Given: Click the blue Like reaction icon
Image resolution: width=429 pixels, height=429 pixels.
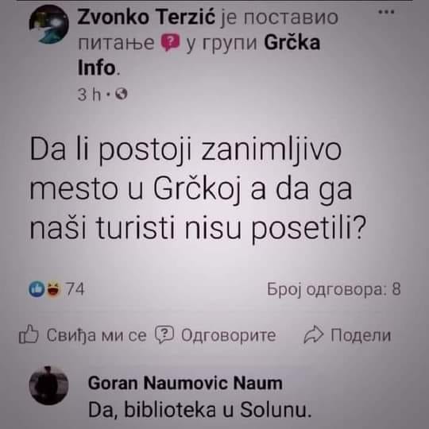Looking at the screenshot, I should (x=37, y=289).
